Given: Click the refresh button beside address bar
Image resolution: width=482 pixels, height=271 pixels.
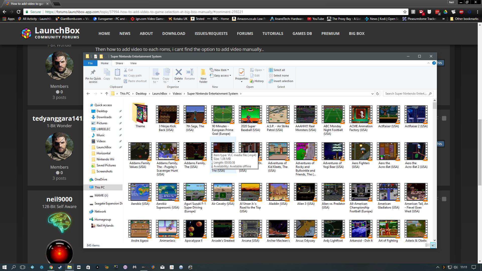Looking at the screenshot, I should (377, 94).
